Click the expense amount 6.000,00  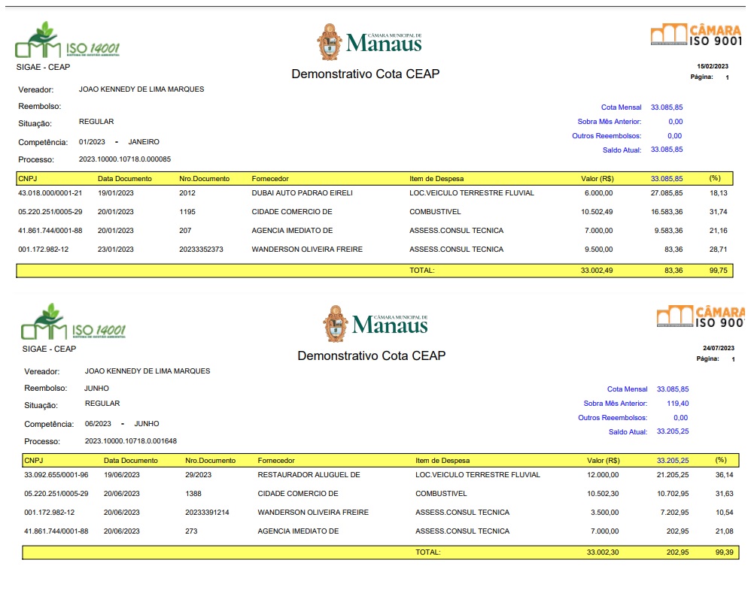(x=599, y=193)
